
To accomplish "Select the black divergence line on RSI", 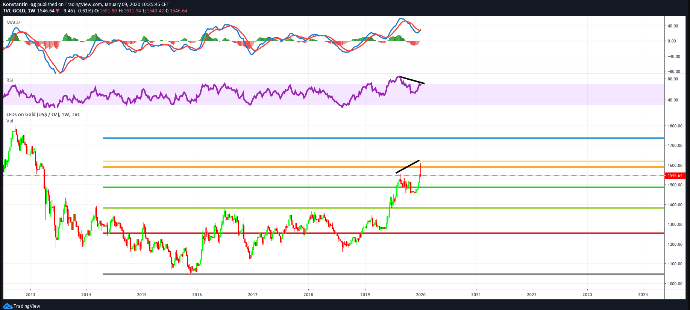I will pyautogui.click(x=412, y=80).
